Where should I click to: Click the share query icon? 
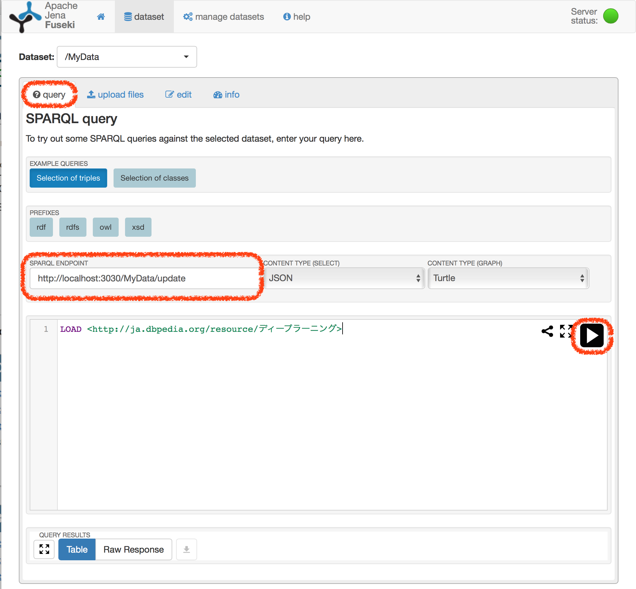(547, 332)
